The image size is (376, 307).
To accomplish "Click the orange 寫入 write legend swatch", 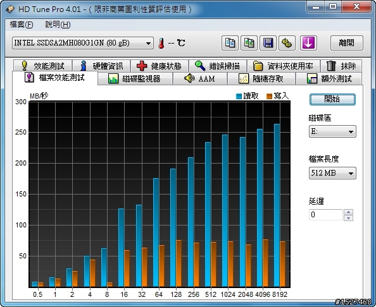I will (x=269, y=96).
